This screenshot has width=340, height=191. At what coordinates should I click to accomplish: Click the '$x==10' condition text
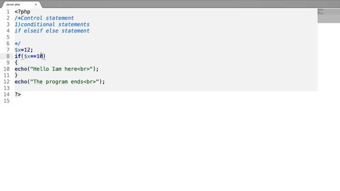tap(33, 56)
